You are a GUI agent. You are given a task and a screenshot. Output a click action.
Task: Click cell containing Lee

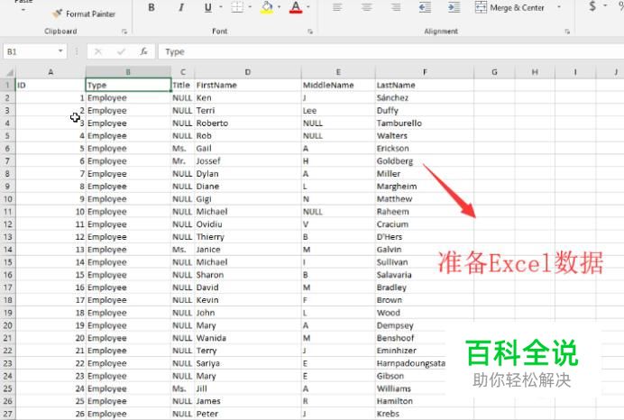[x=338, y=111]
